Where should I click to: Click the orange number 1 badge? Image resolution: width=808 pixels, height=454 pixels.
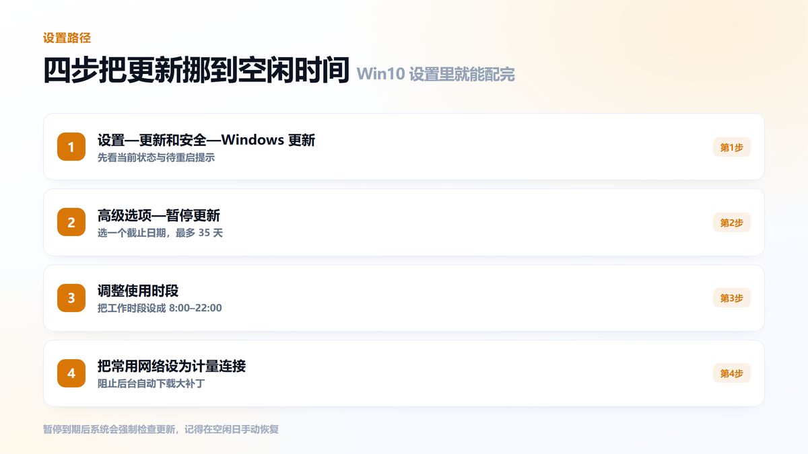[71, 147]
